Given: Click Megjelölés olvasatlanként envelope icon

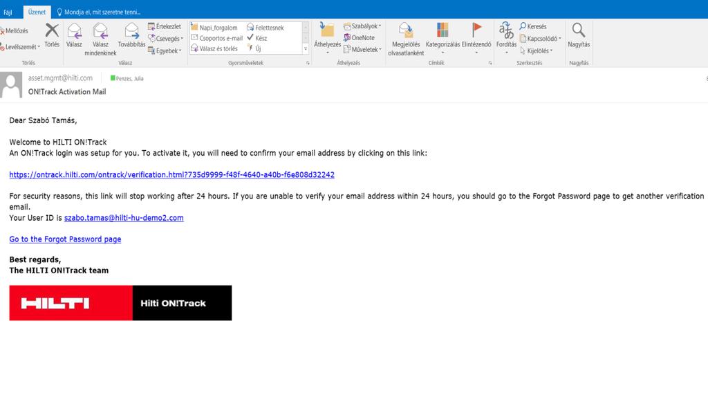Looking at the screenshot, I should (x=406, y=30).
